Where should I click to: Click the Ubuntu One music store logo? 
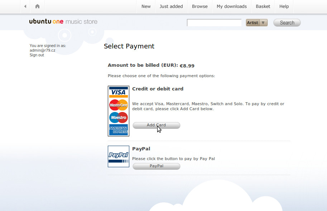pyautogui.click(x=63, y=22)
